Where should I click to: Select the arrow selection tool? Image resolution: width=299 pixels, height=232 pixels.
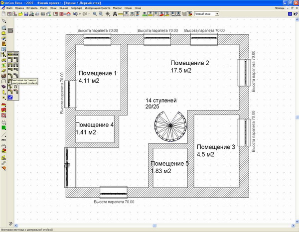[x=3, y=21]
